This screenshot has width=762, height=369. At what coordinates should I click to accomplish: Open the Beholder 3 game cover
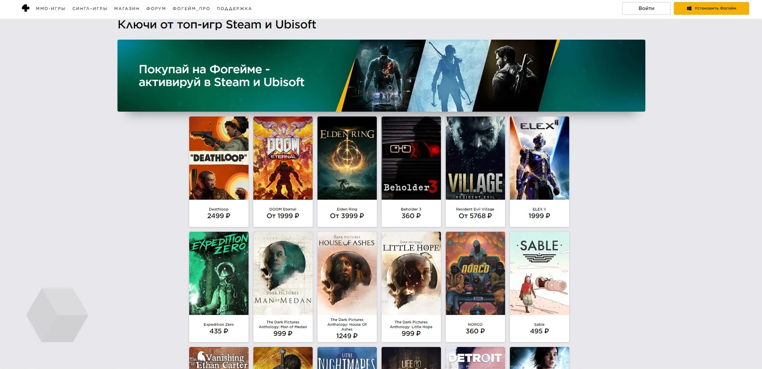[x=411, y=158]
